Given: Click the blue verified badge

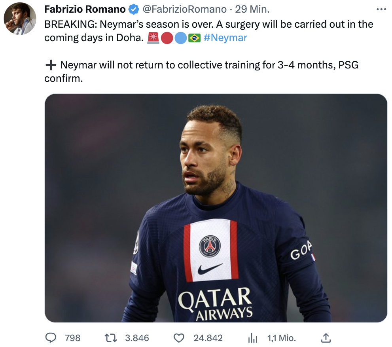Looking at the screenshot, I should pyautogui.click(x=133, y=9).
